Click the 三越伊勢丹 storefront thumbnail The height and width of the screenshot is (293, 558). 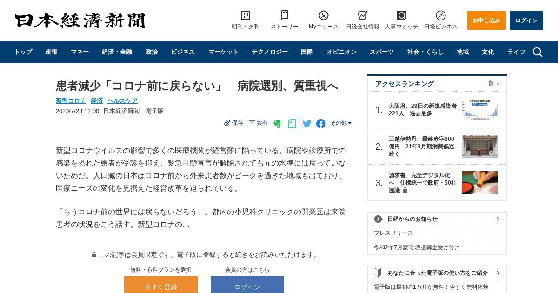pyautogui.click(x=480, y=146)
